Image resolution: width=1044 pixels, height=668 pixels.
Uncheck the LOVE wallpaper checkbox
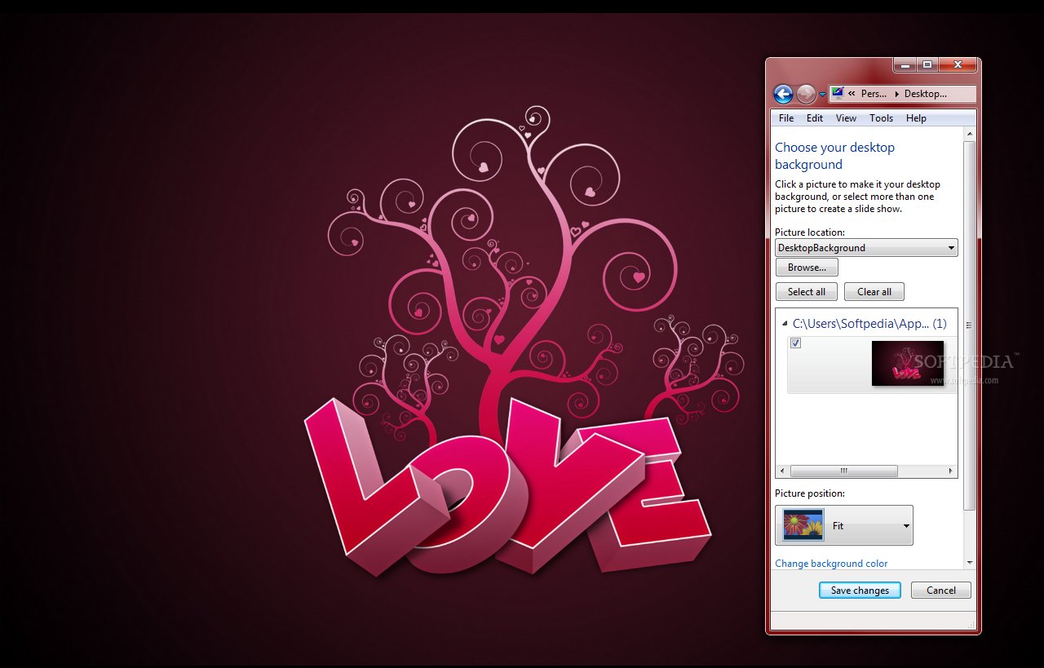click(795, 343)
